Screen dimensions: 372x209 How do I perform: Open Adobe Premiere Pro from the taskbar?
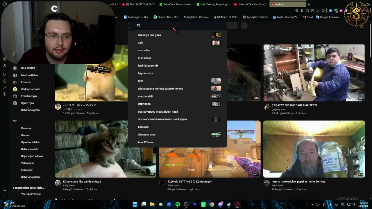[195, 204]
